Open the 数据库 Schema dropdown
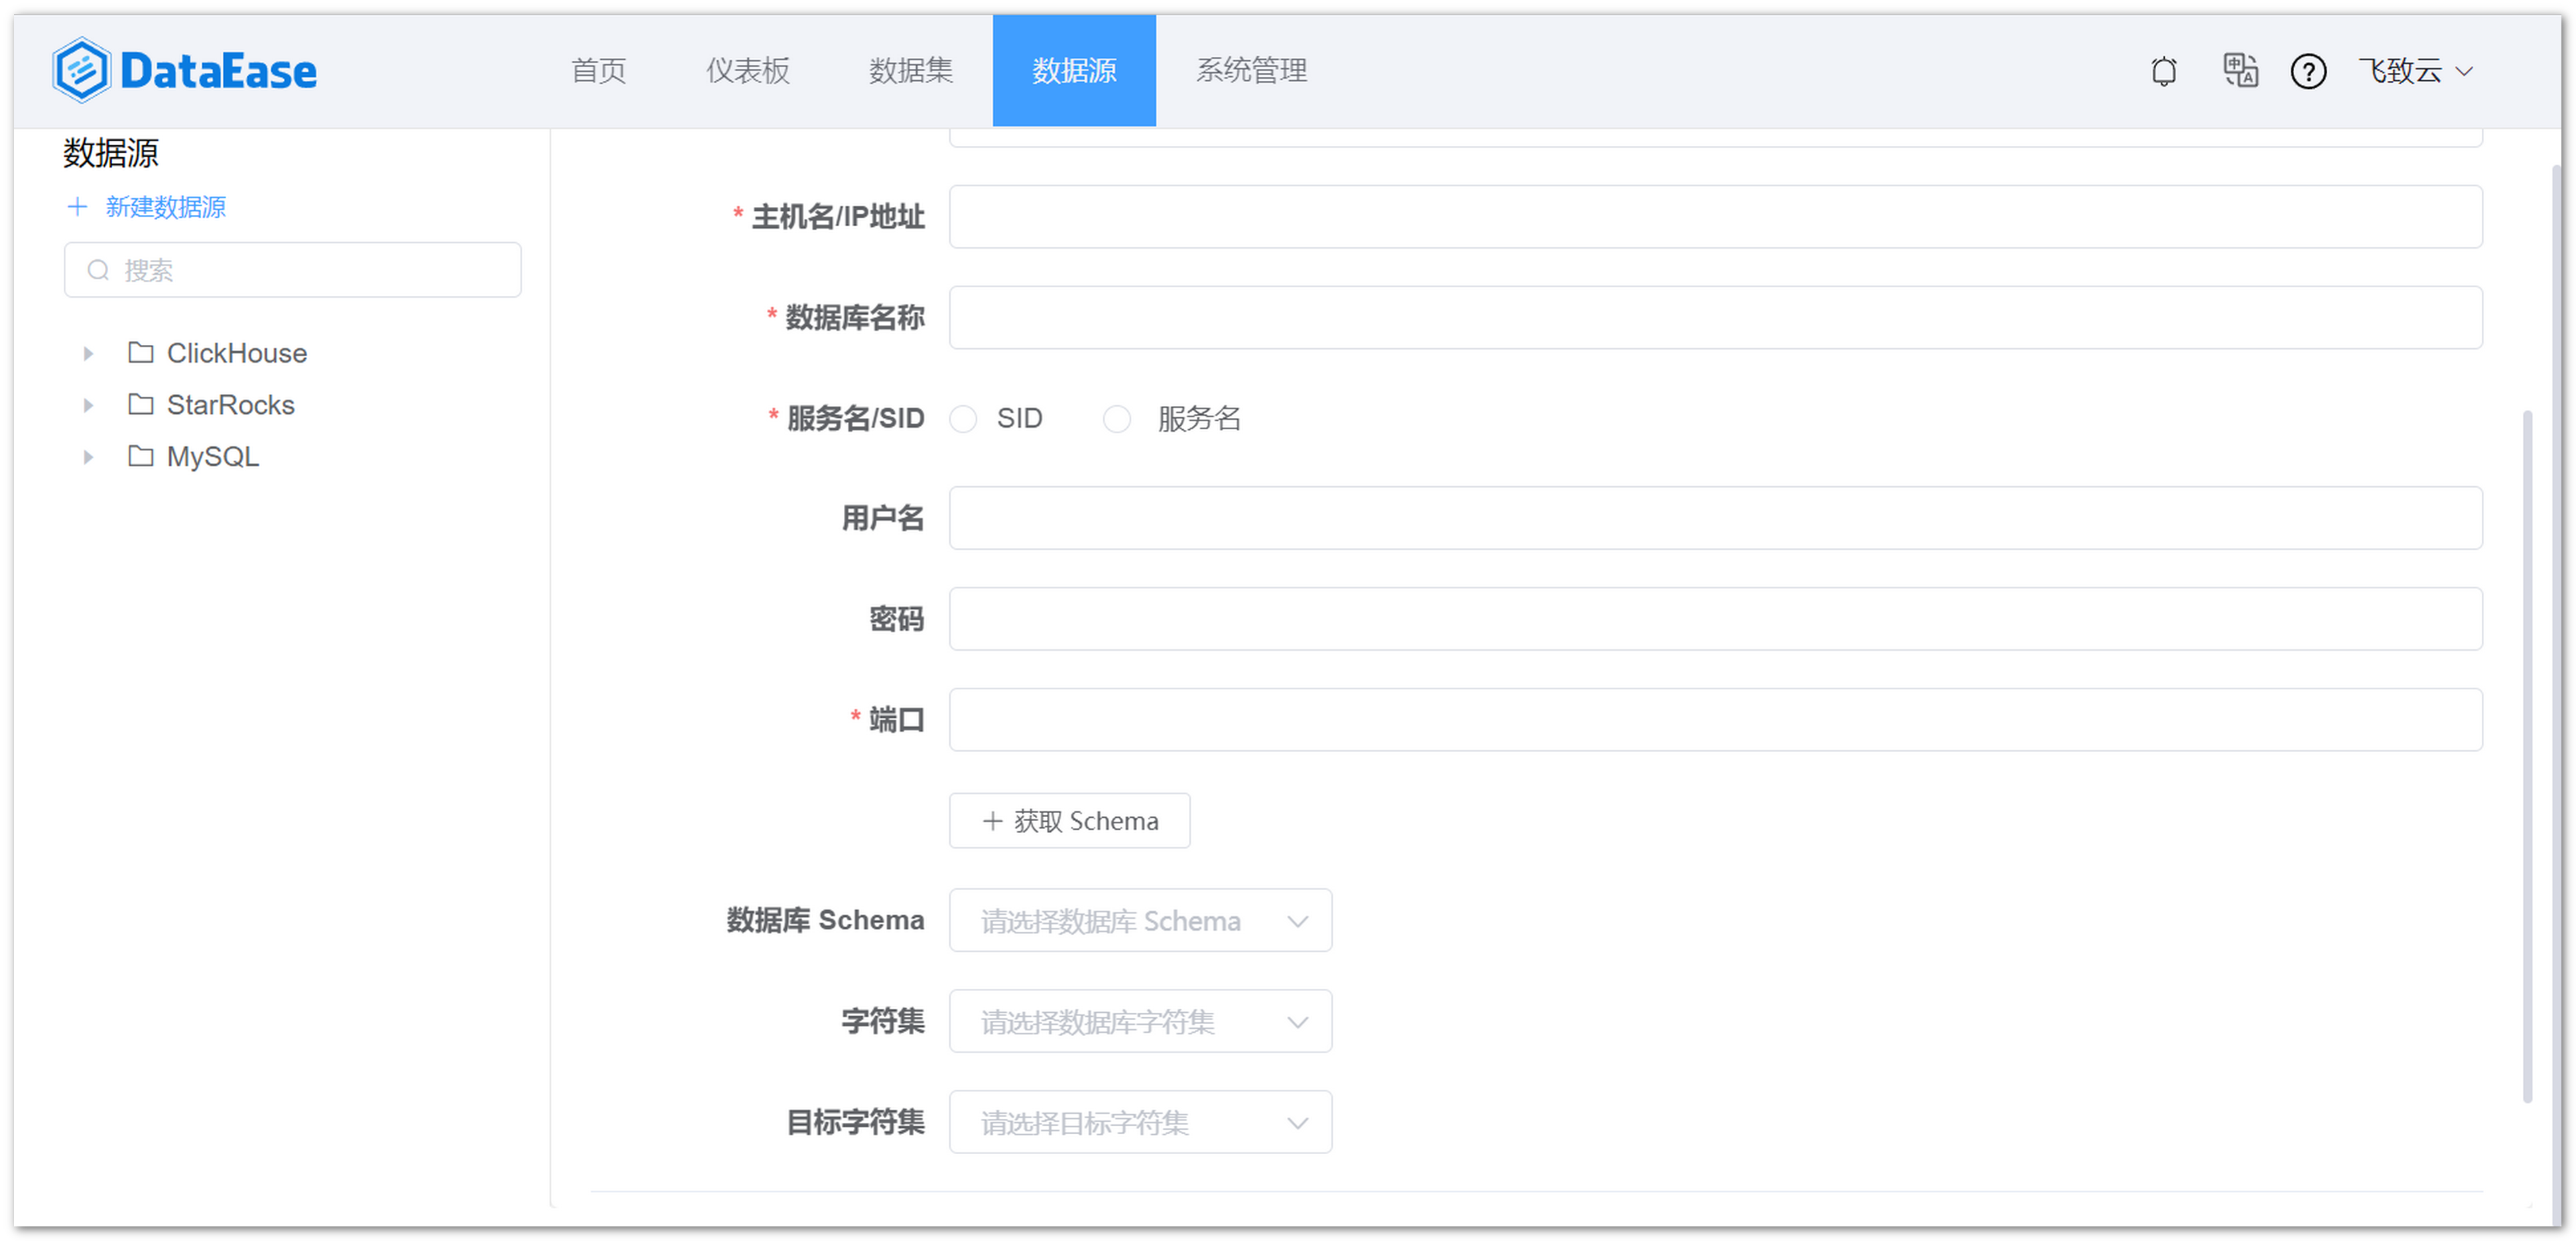This screenshot has height=1241, width=2576. 1140,920
